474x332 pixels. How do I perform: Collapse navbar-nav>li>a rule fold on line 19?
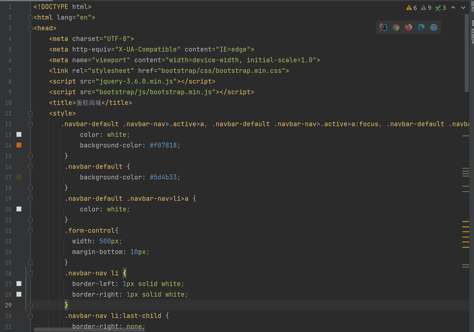30,199
